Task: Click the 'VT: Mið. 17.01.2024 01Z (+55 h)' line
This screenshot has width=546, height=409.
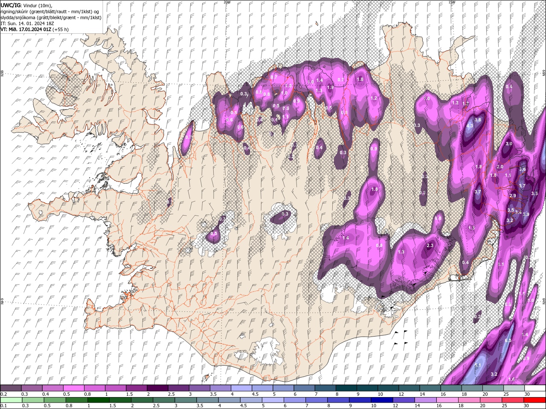Action: [x=35, y=29]
